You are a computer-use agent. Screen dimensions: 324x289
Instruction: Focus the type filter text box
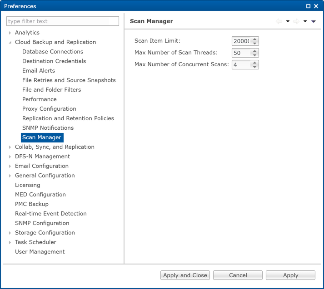[63, 21]
